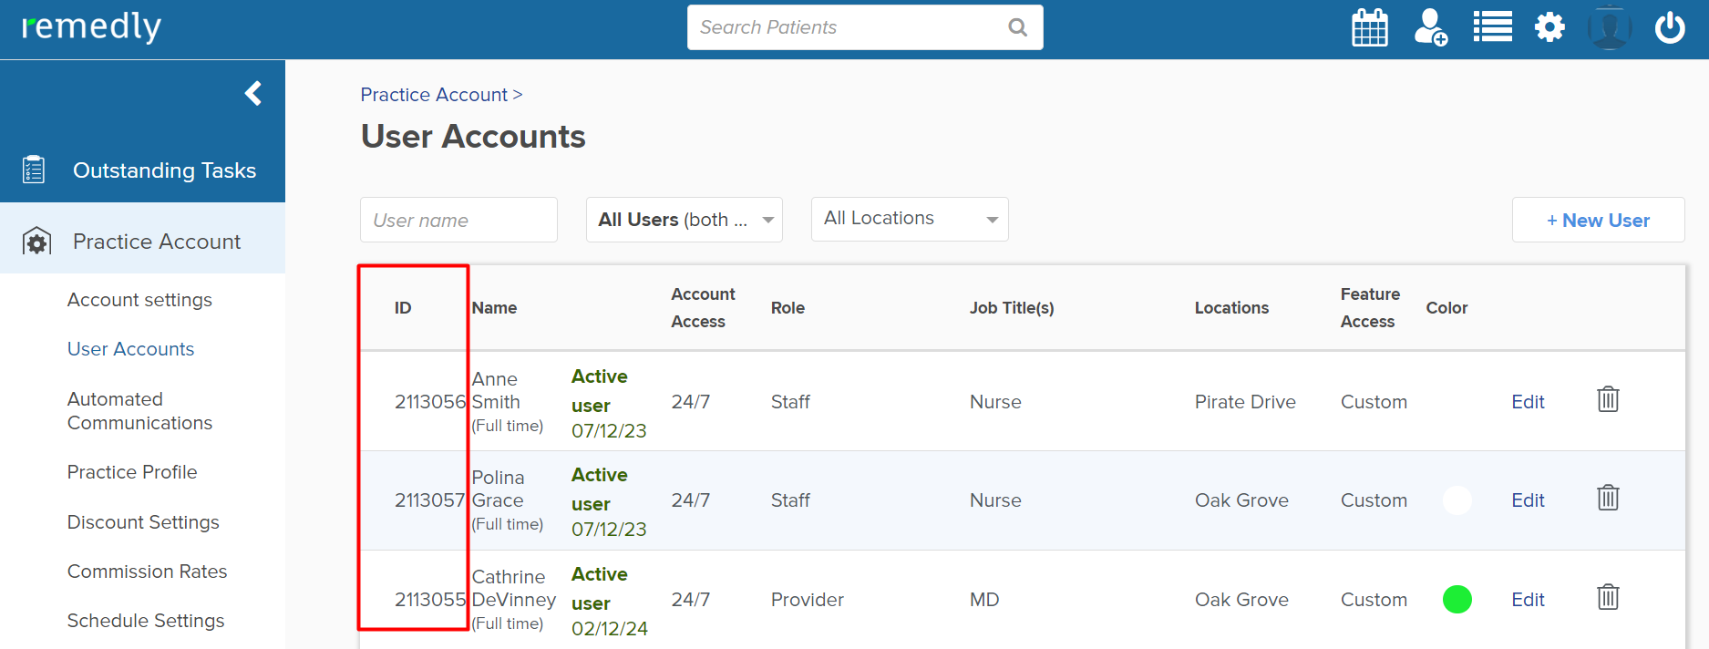The image size is (1709, 649).
Task: Click the Practice Account gear-house icon
Action: pos(36,241)
